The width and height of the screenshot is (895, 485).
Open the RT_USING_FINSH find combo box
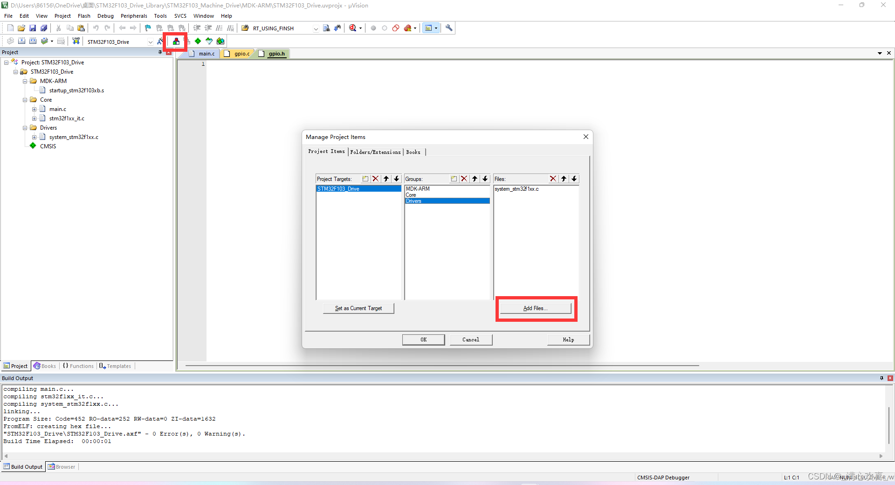pyautogui.click(x=316, y=28)
